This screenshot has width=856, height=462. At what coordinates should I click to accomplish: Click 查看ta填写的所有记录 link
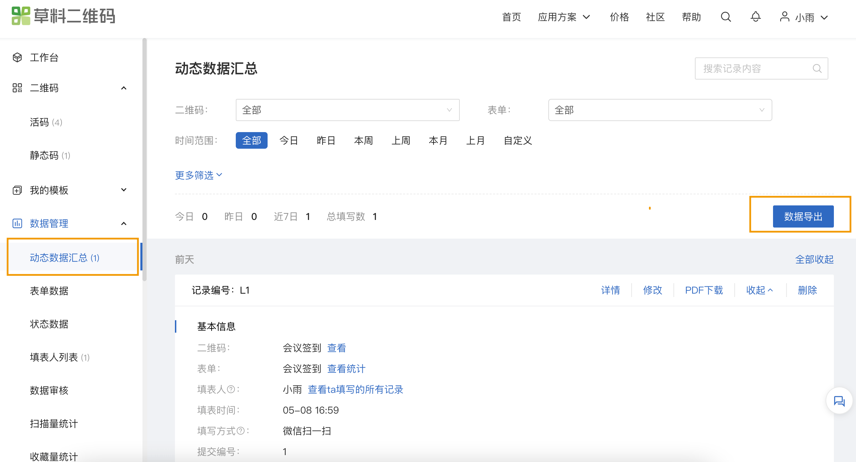pos(355,389)
